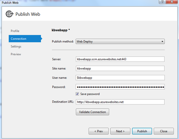Advance with the Next button
This screenshot has height=139, width=179.
click(x=120, y=131)
